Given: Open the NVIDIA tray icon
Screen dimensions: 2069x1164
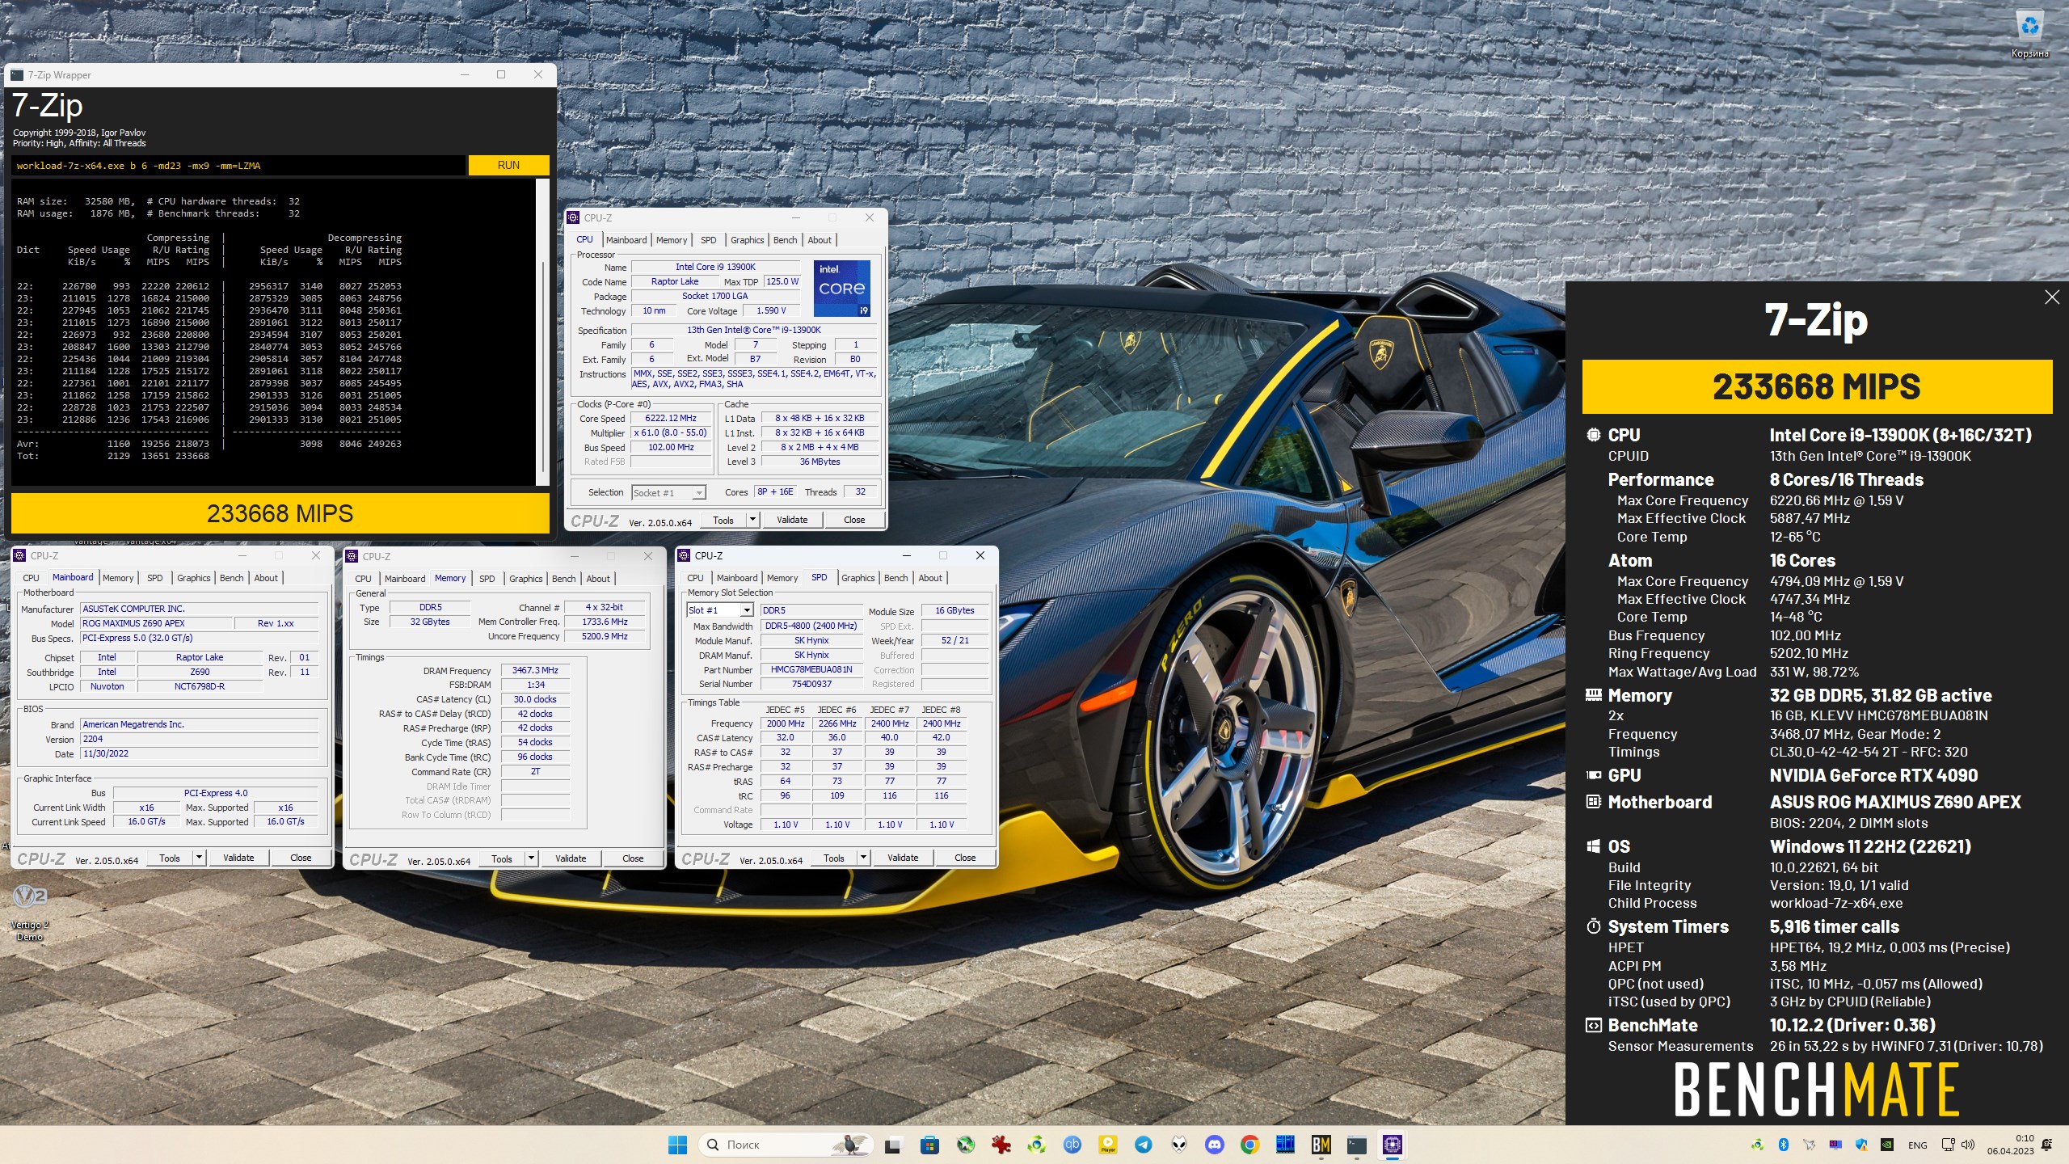Looking at the screenshot, I should tap(1887, 1145).
